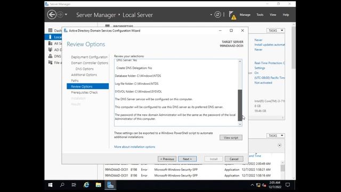Open the Properties TASKS dropdown
341x192 pixels.
tap(275, 30)
